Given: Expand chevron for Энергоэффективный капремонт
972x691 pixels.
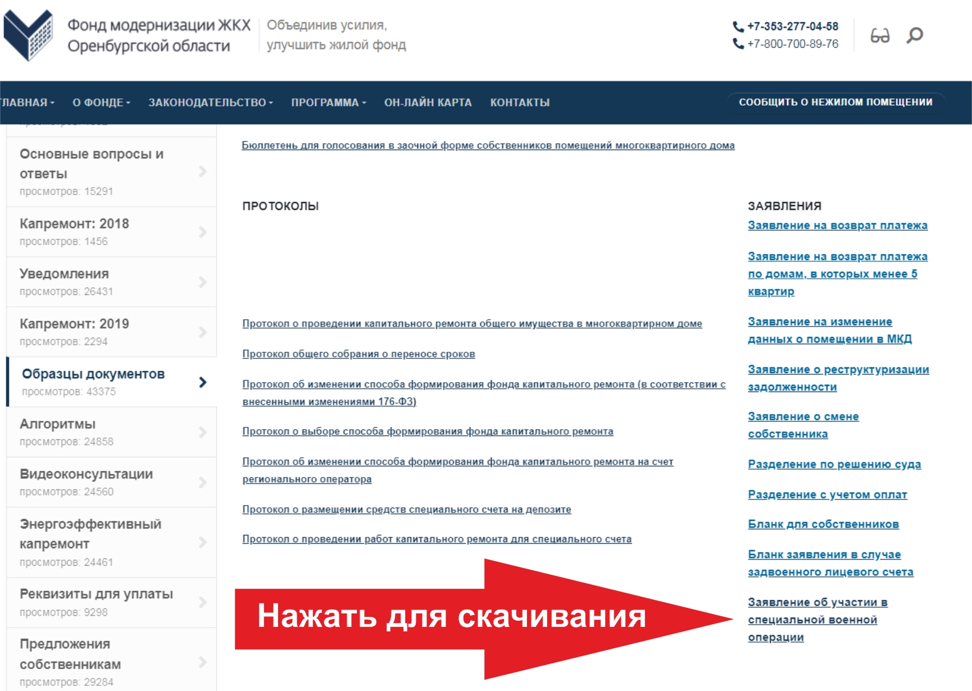Looking at the screenshot, I should click(203, 542).
